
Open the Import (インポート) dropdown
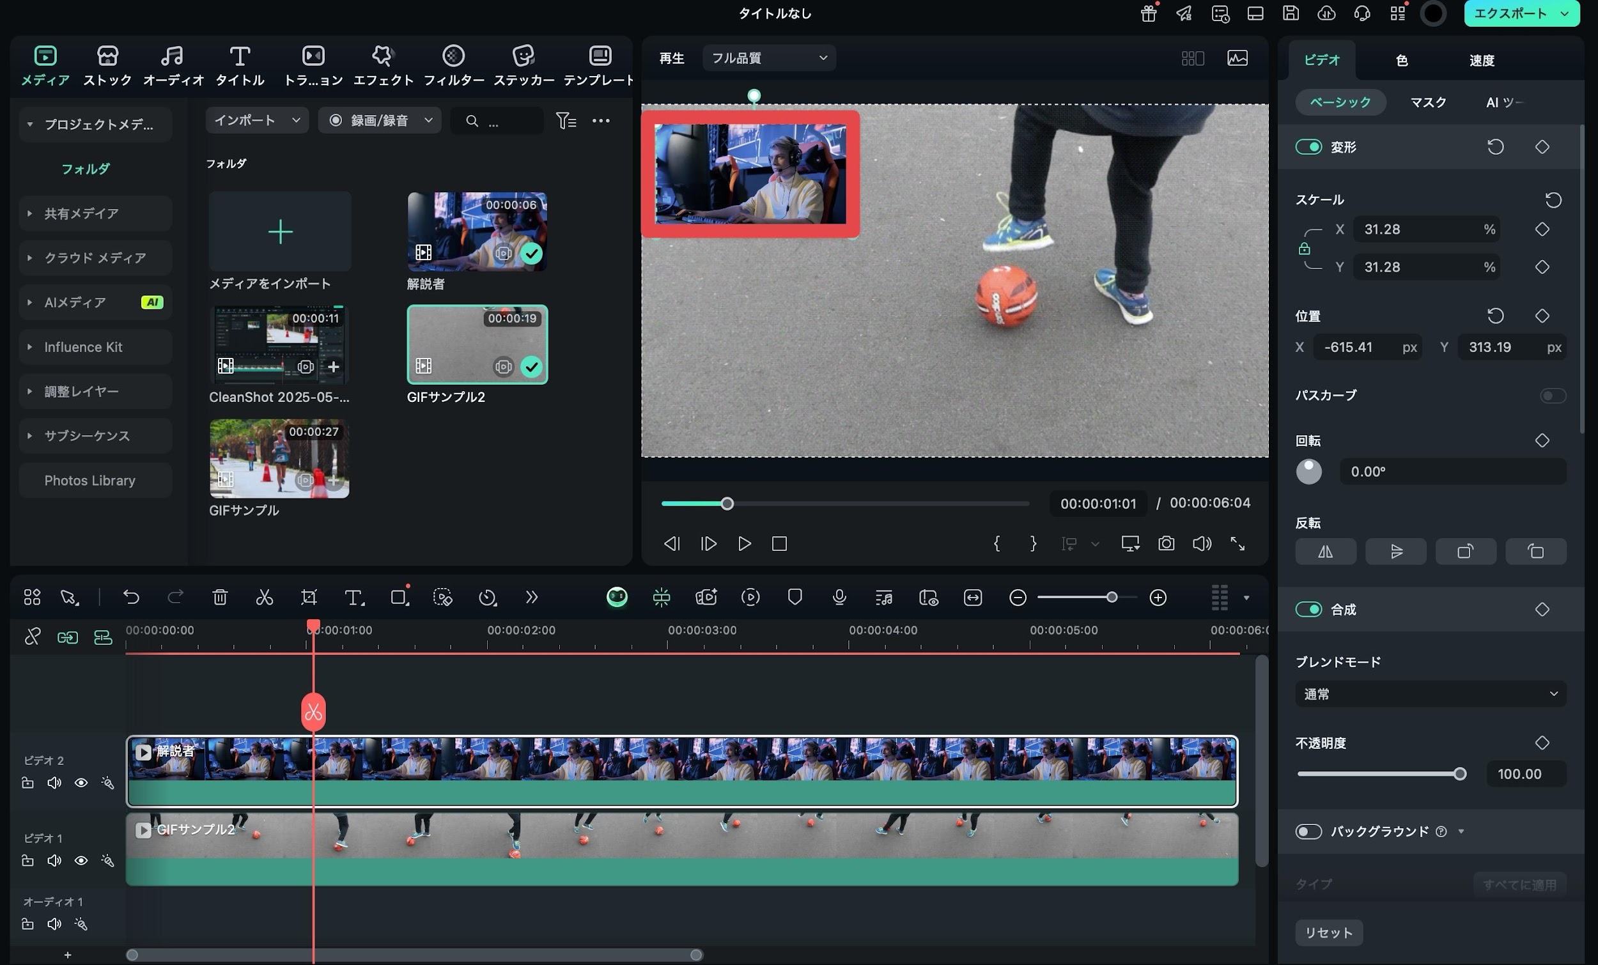click(x=257, y=120)
